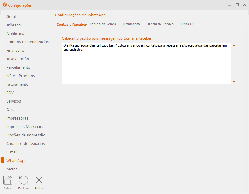Open the Orçamento tab
This screenshot has height=194, width=249.
pyautogui.click(x=131, y=24)
